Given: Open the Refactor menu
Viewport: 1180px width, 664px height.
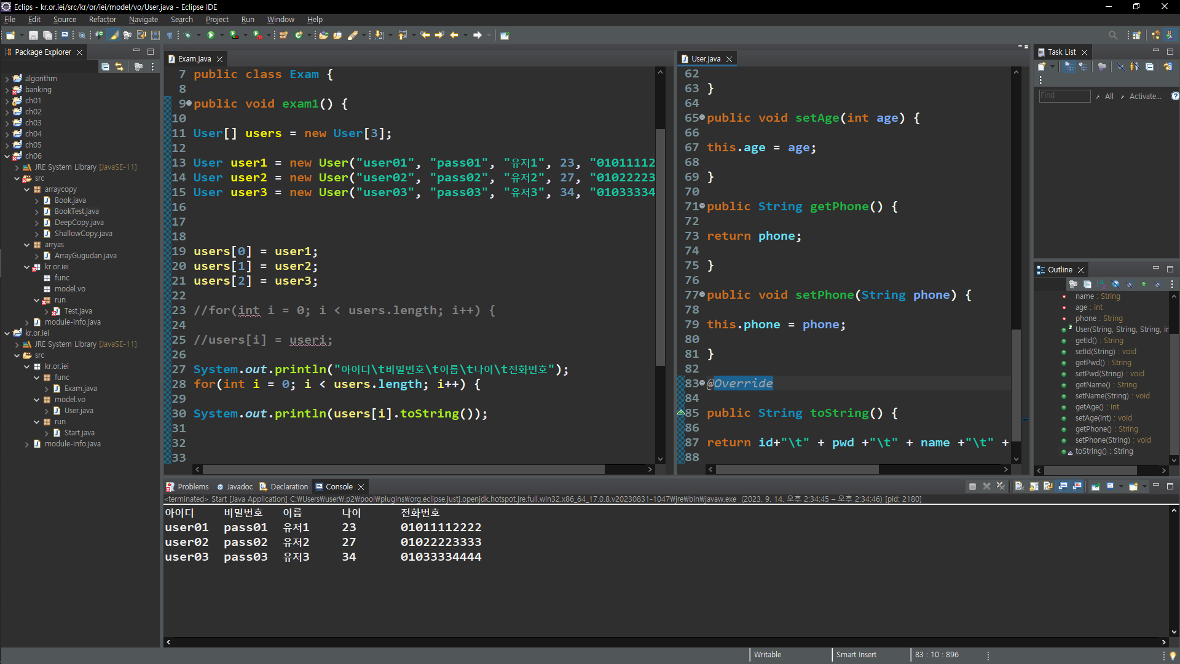Looking at the screenshot, I should point(102,20).
